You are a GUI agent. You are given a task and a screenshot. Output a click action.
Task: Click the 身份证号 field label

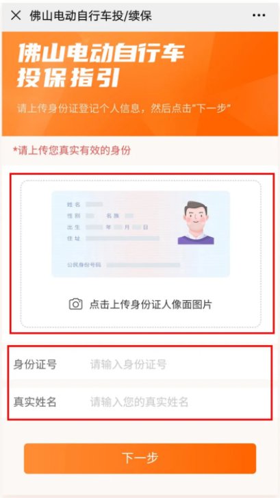(35, 364)
